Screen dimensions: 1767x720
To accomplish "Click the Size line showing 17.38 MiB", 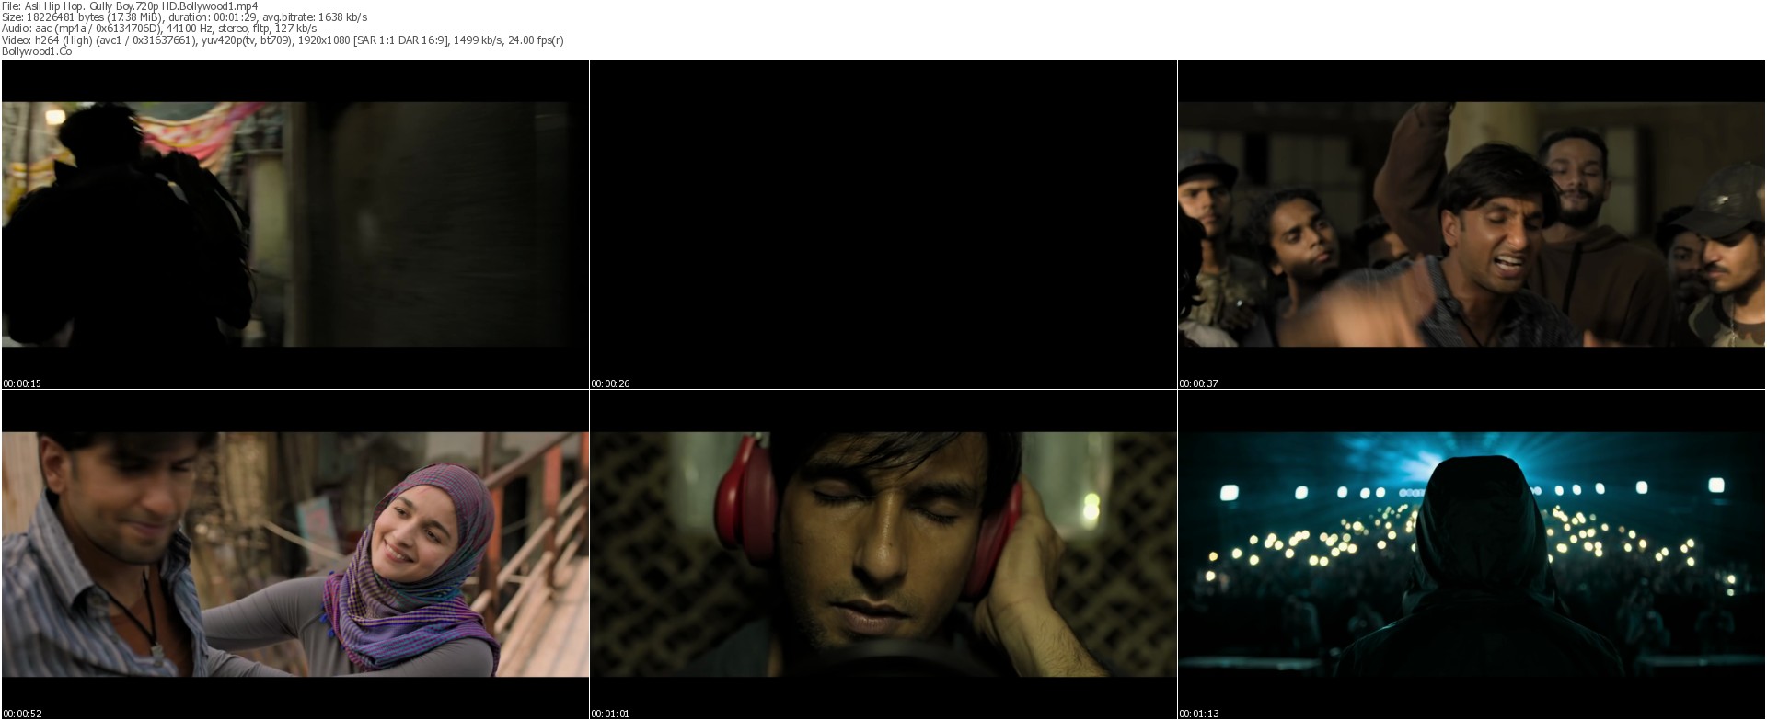I will tap(185, 17).
